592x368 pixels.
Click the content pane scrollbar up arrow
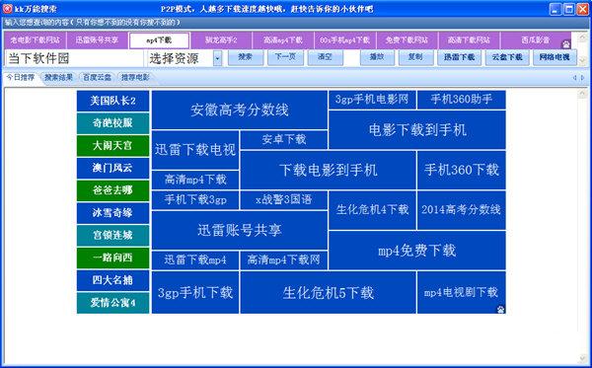(582, 93)
